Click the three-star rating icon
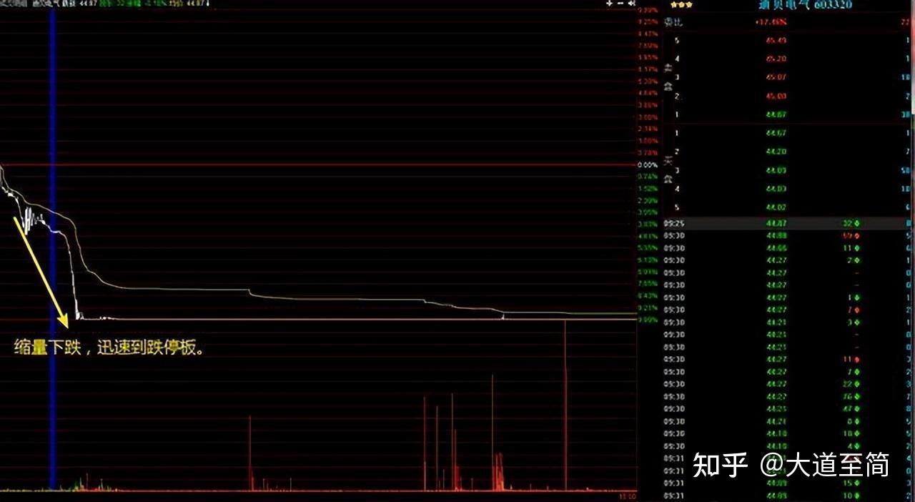The image size is (915, 502). [681, 4]
